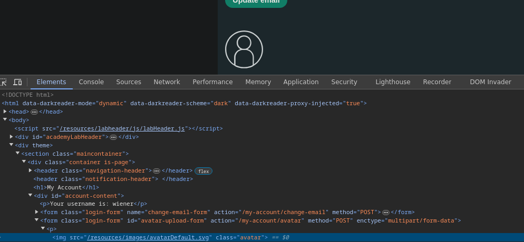This screenshot has width=524, height=242.
Task: Switch to the Lighthouse tab
Action: tap(393, 82)
